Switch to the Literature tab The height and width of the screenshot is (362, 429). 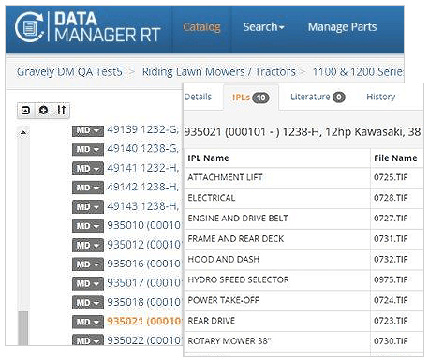tap(318, 97)
